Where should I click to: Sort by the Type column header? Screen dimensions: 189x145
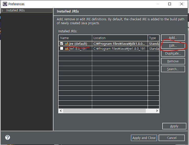pos(154,38)
